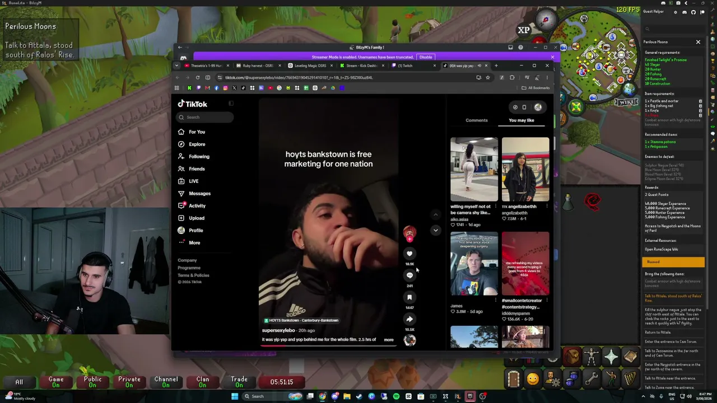Open James recommended video thumbnail
Viewport: 717px width, 403px height.
(474, 264)
